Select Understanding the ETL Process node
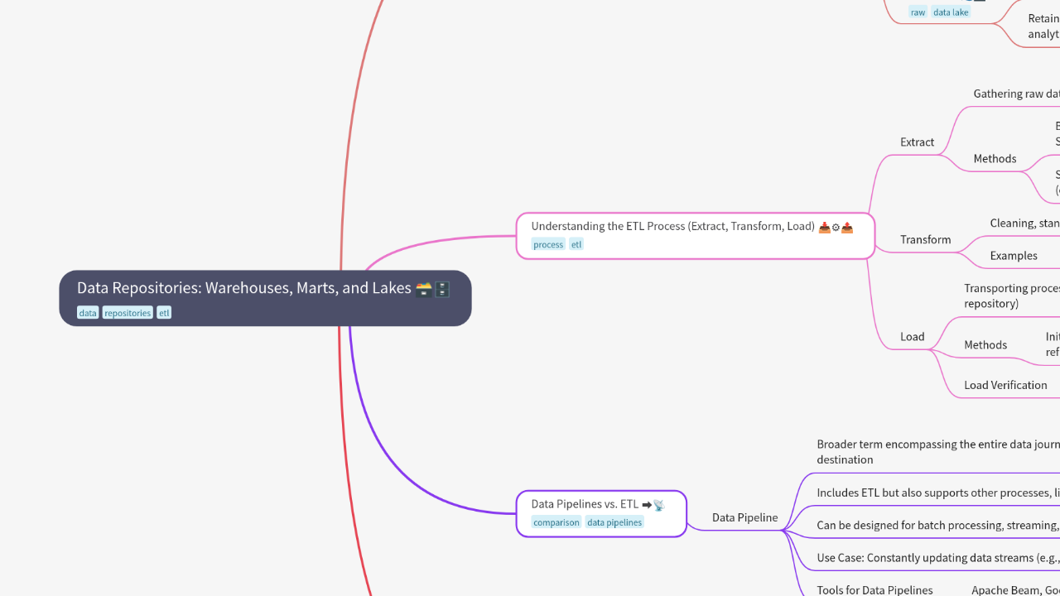Image resolution: width=1060 pixels, height=596 pixels. [x=696, y=236]
